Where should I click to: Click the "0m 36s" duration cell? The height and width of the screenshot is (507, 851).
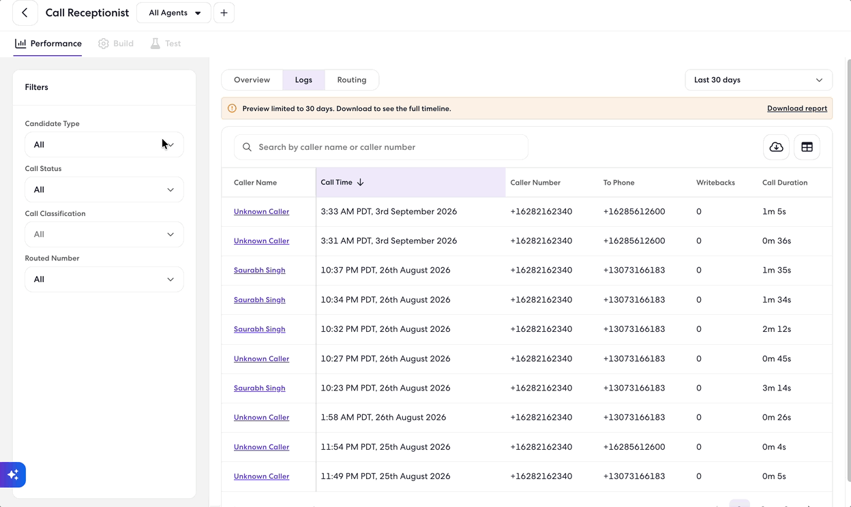coord(777,241)
